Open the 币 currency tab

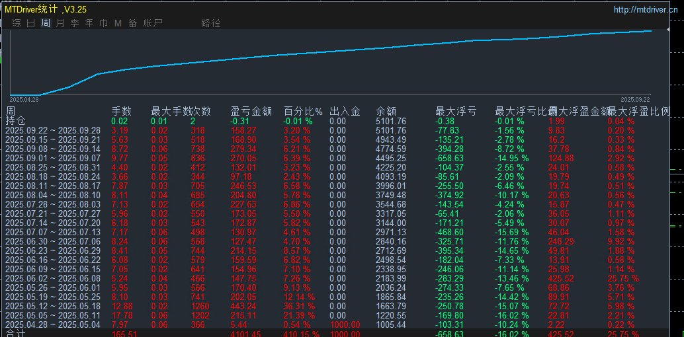(x=104, y=23)
